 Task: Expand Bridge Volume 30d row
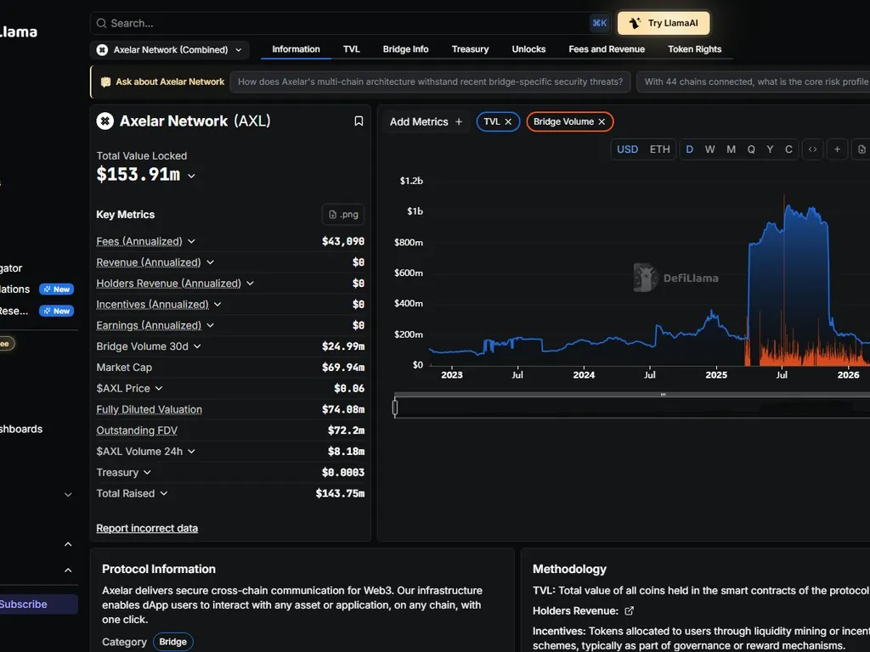coord(197,346)
